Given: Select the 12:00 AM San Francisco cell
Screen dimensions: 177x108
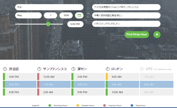Looking at the screenshot, I should point(54,77).
